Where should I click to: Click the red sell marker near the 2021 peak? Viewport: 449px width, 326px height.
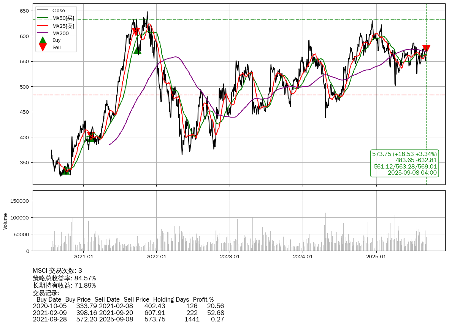[135, 32]
